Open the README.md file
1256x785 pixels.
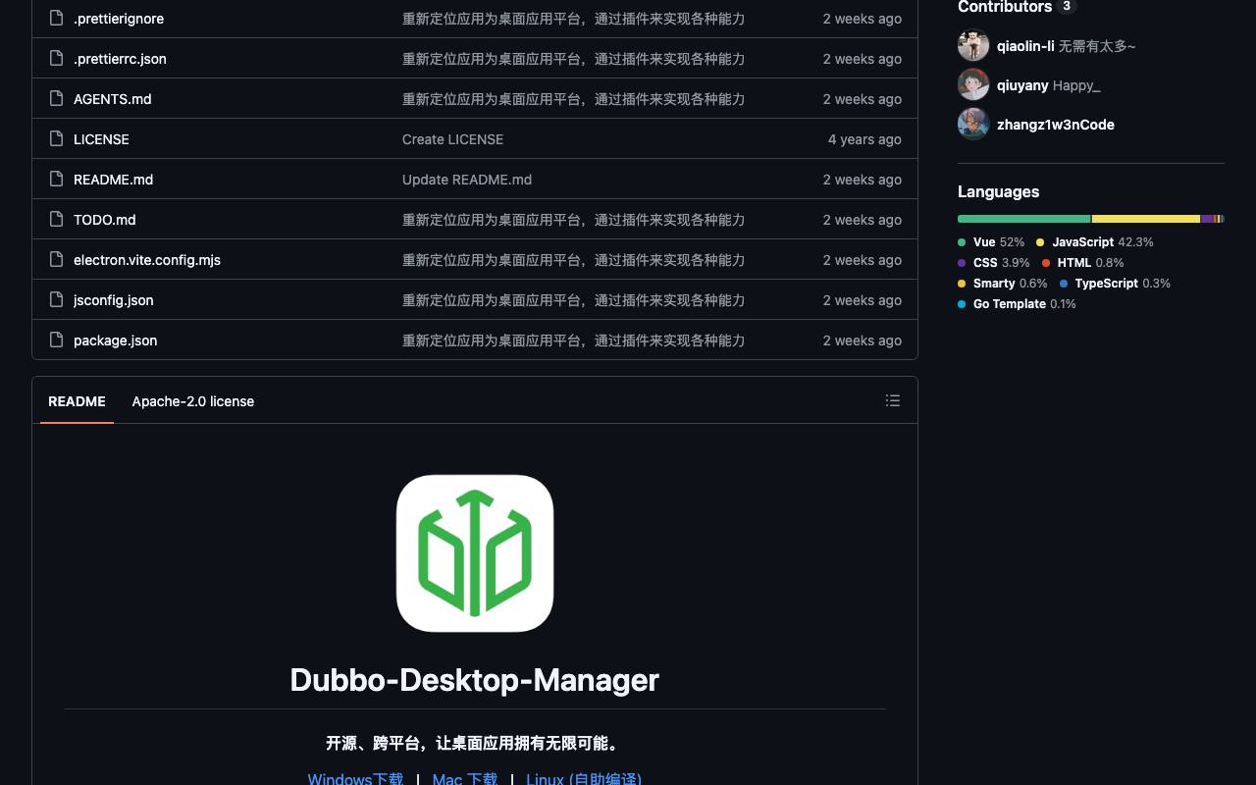(113, 180)
